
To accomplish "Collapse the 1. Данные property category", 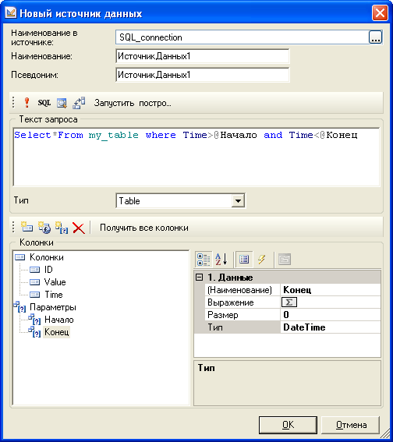I will (199, 278).
